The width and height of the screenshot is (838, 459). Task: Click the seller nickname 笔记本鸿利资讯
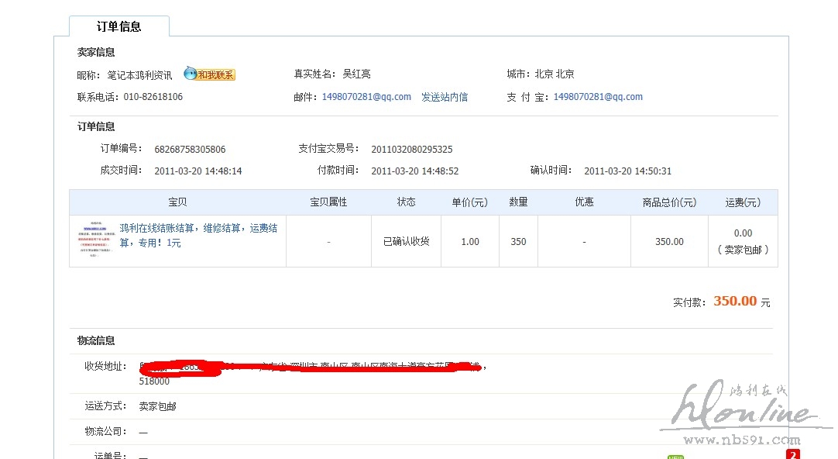pyautogui.click(x=139, y=75)
